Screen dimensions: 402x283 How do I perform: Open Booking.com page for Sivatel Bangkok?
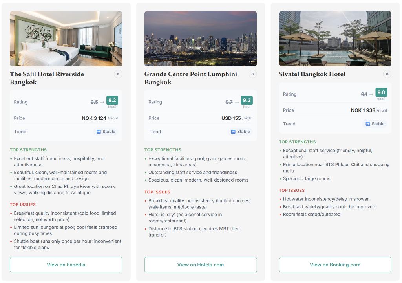(334, 265)
